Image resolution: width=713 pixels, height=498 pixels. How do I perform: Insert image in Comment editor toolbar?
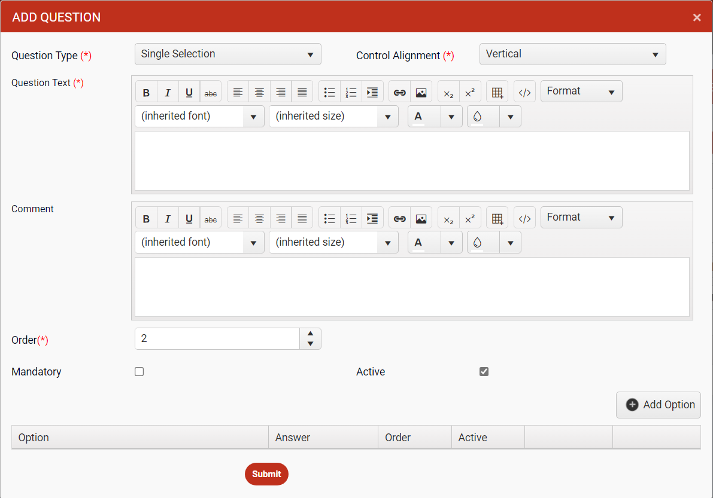421,219
